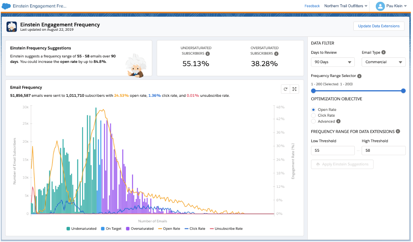This screenshot has width=413, height=242.
Task: Select the Open Rate optimization objective
Action: click(314, 109)
